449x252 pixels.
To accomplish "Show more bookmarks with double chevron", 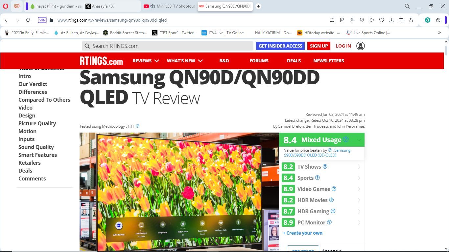I will 439,32.
